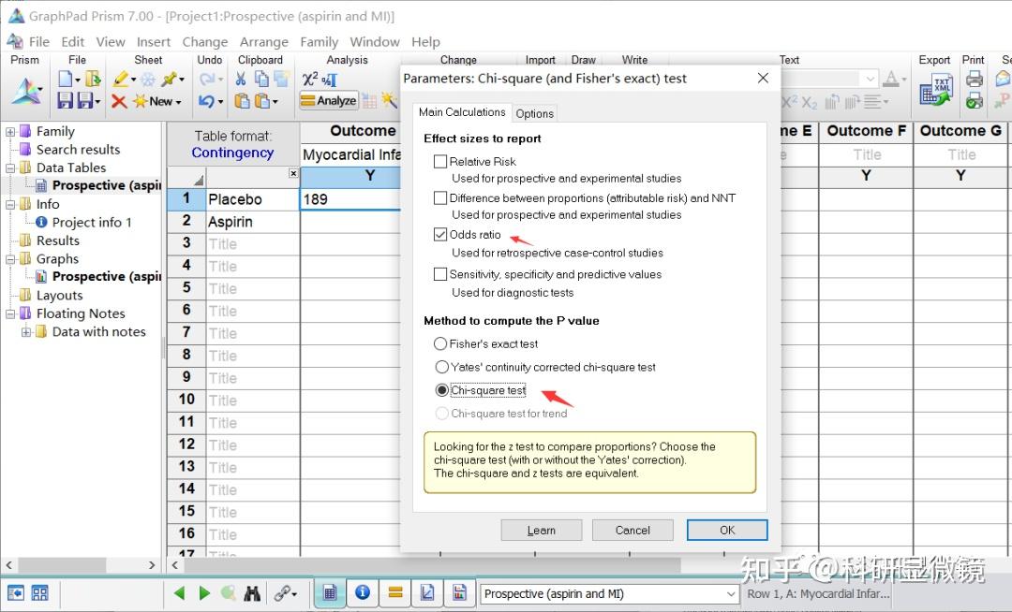Switch to the Options tab
This screenshot has height=612, width=1012.
[x=534, y=113]
